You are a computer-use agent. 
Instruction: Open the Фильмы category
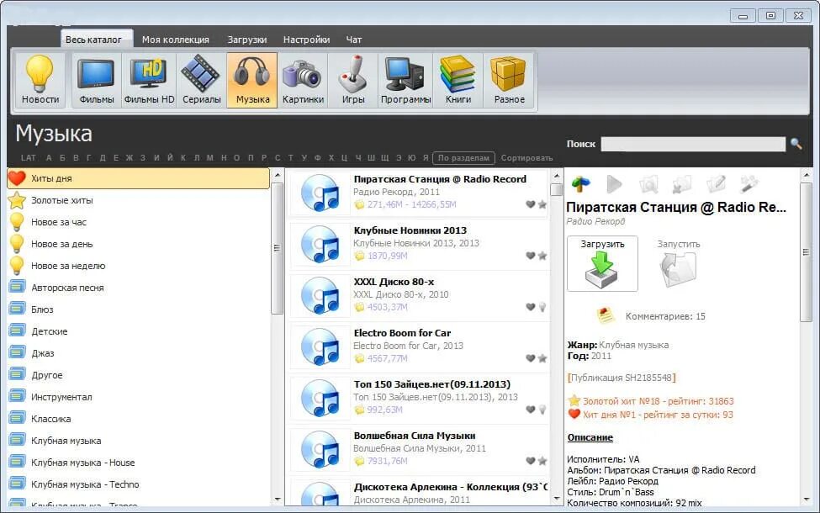(96, 80)
